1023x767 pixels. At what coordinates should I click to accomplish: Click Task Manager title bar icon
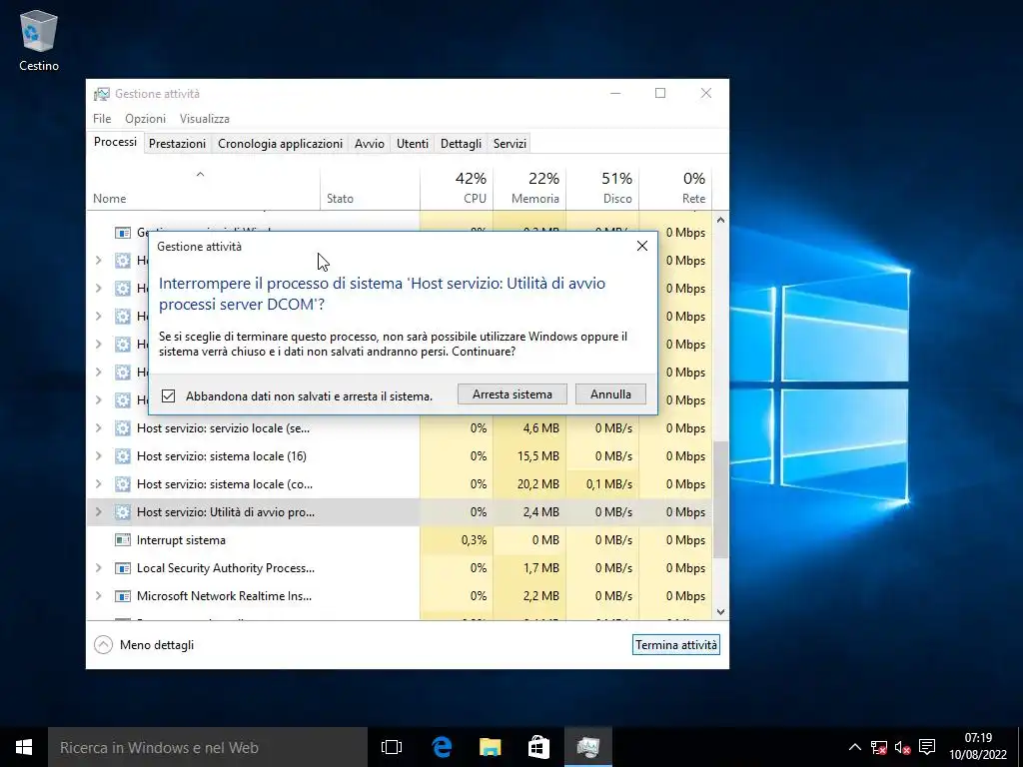(x=101, y=94)
